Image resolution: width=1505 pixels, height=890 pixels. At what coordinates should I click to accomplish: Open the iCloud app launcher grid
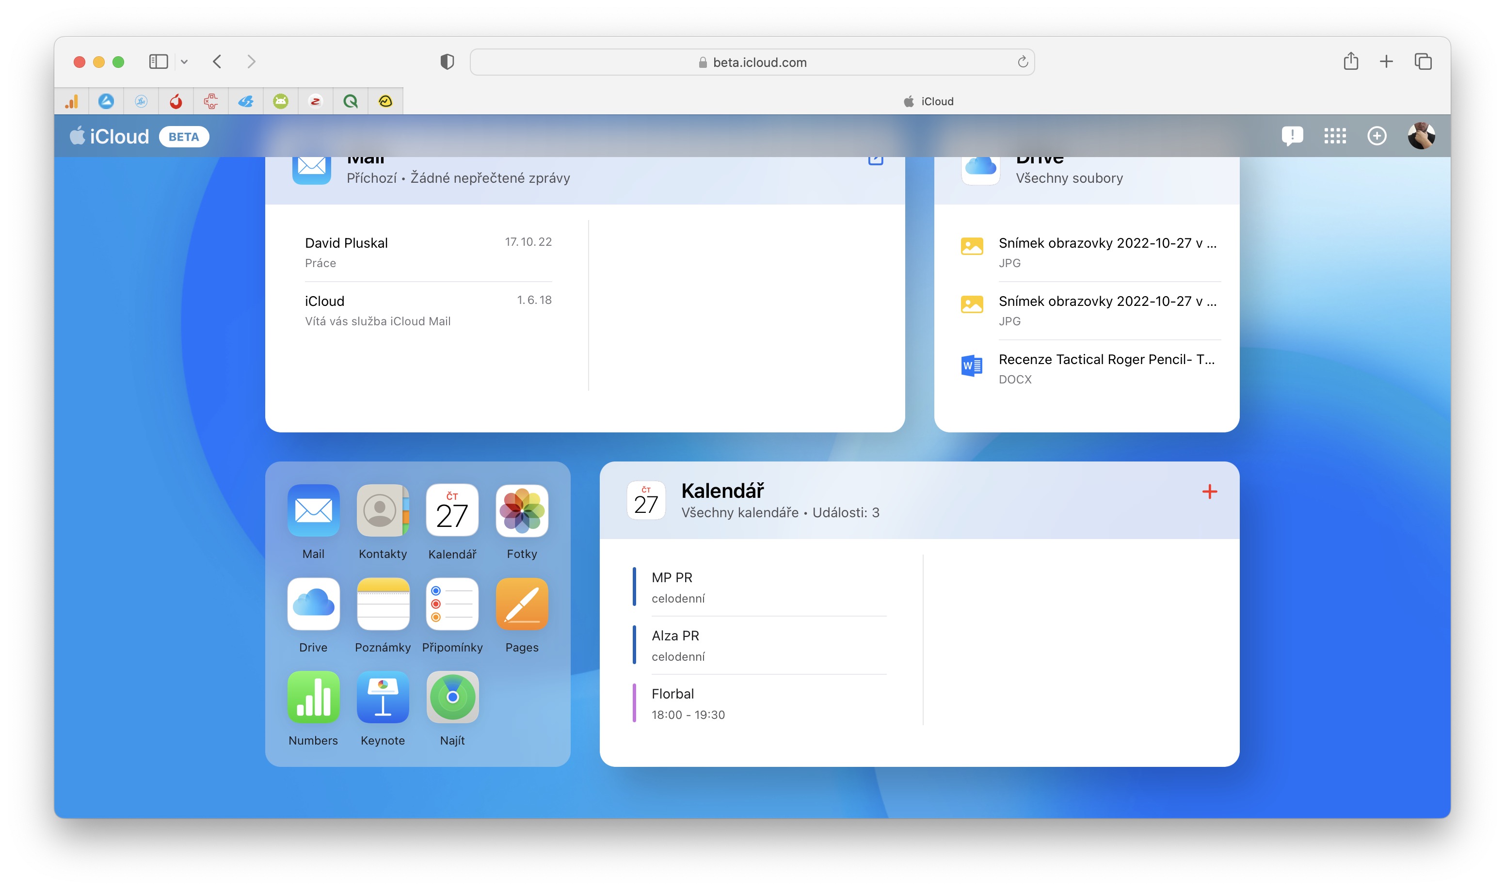click(x=1335, y=136)
